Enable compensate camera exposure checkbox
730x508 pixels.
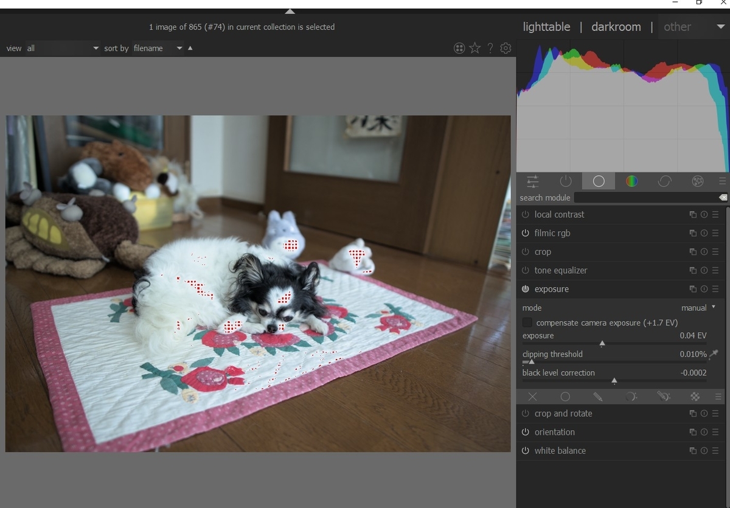527,322
